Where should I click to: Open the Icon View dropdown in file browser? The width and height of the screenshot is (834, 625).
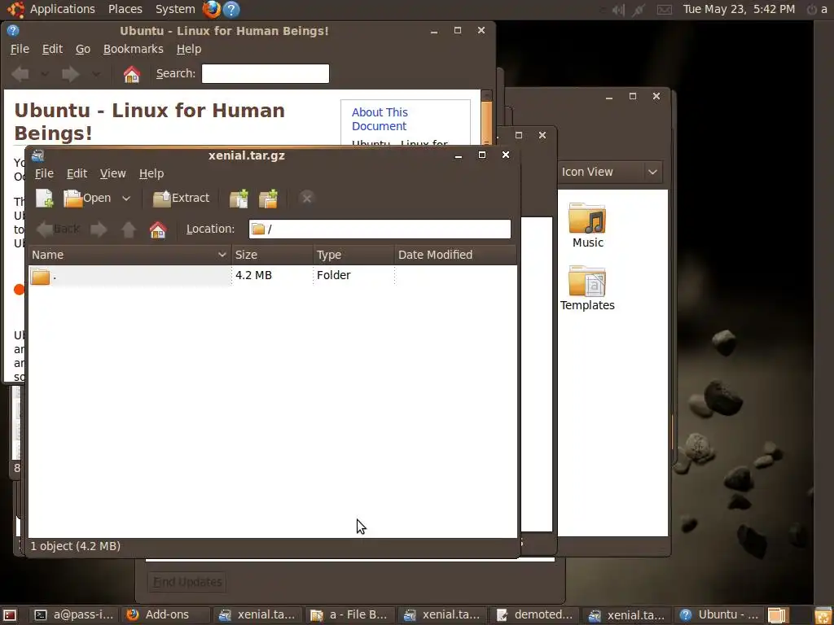[609, 172]
